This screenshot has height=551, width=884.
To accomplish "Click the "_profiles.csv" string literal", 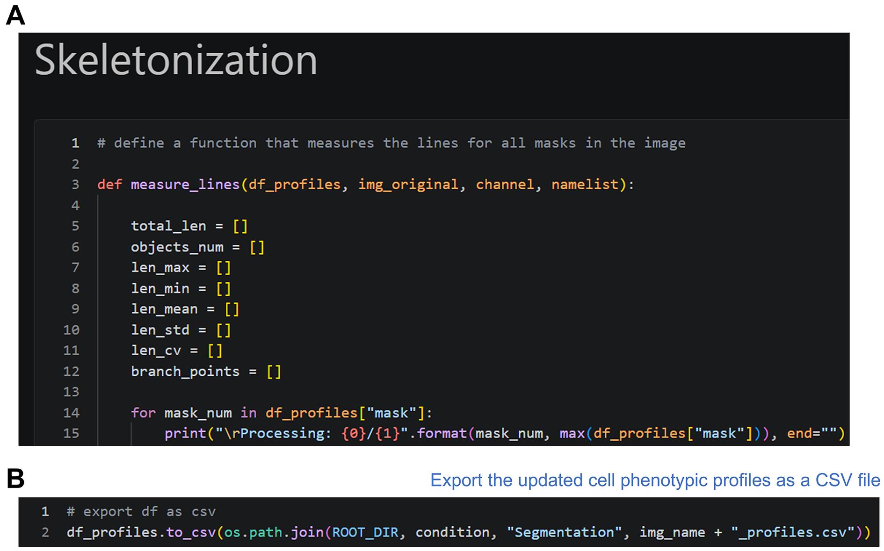I will pos(789,532).
